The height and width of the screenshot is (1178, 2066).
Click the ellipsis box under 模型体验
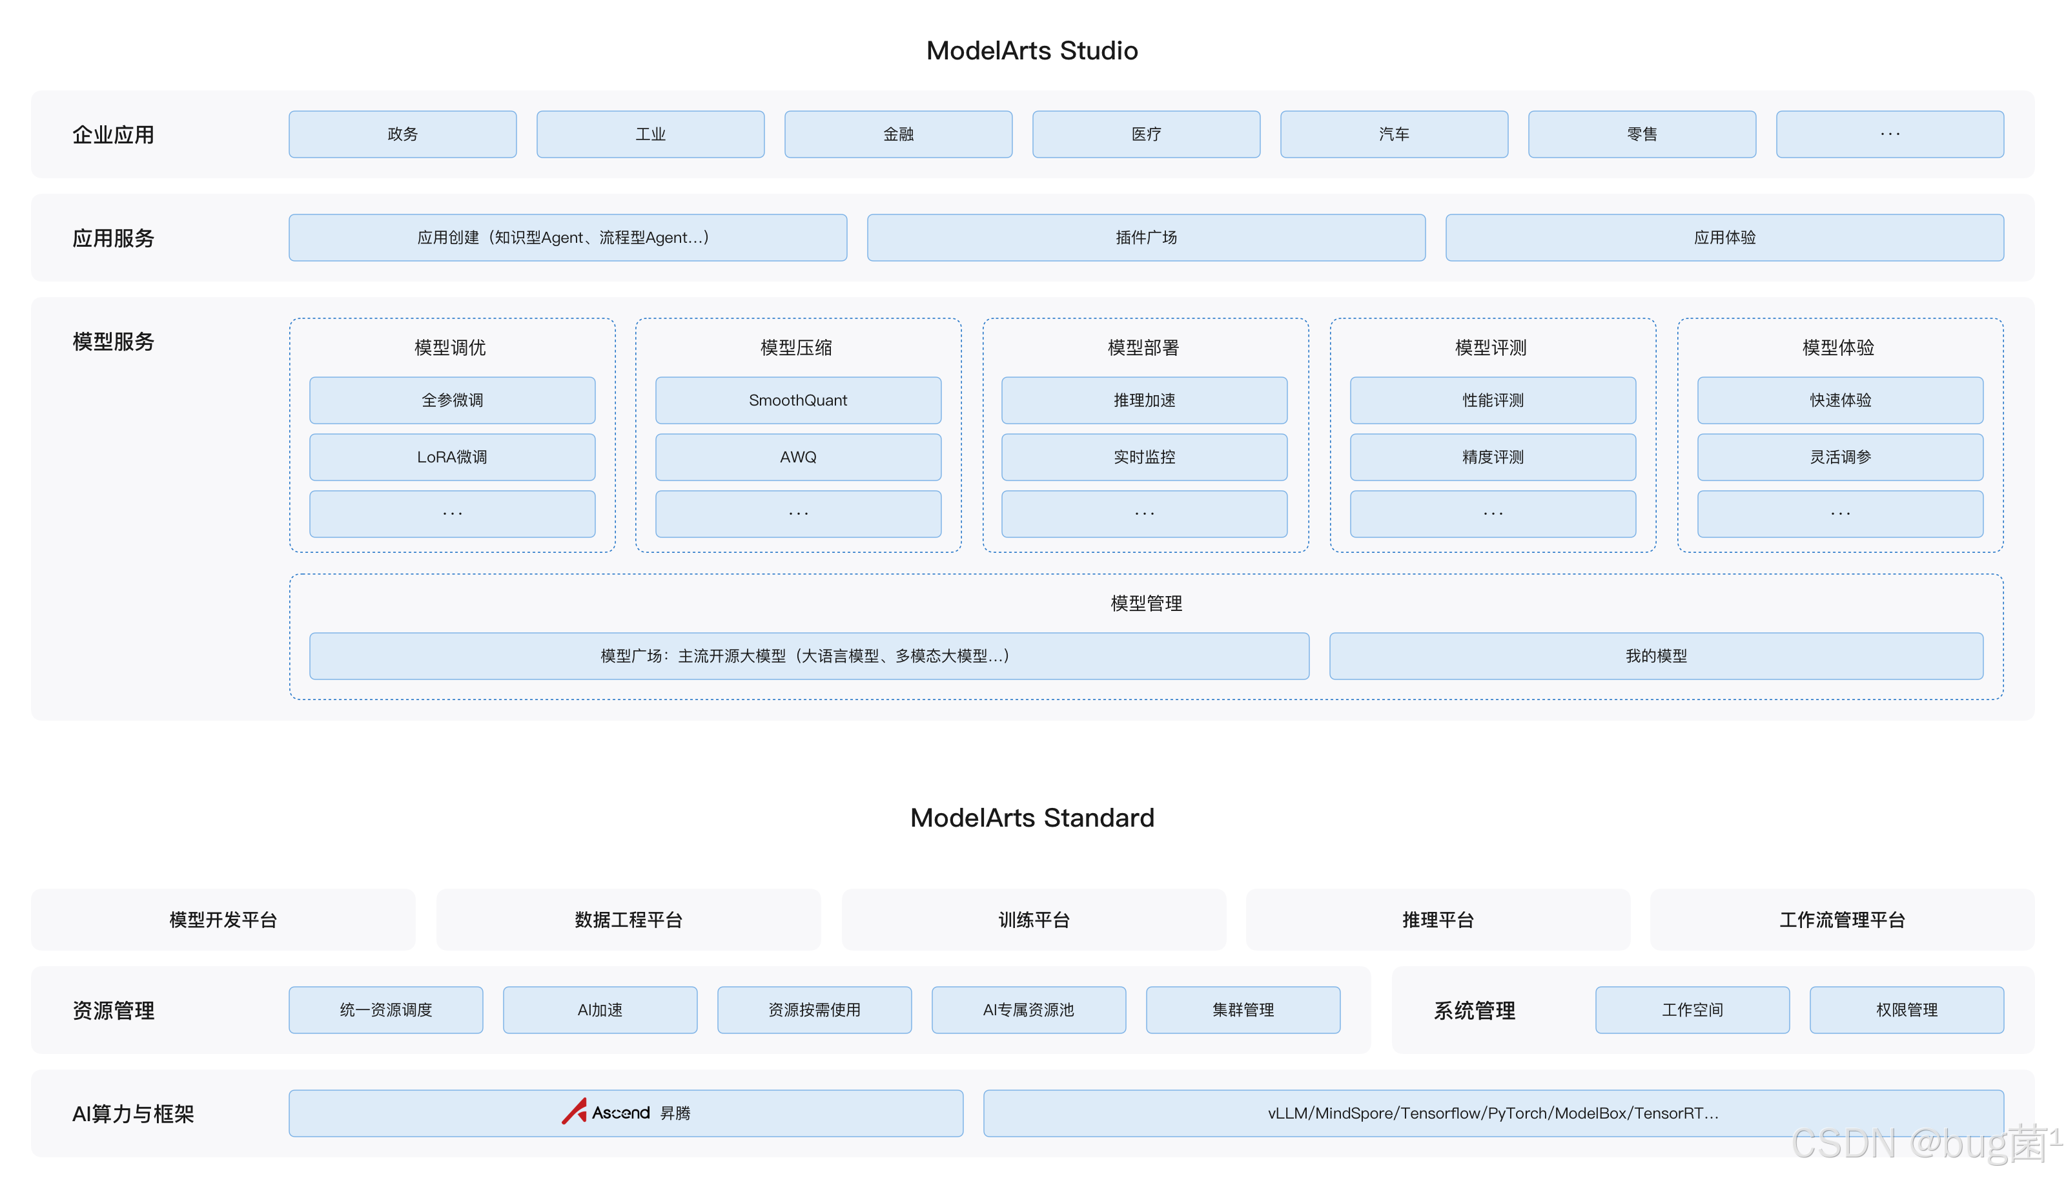(x=1841, y=513)
